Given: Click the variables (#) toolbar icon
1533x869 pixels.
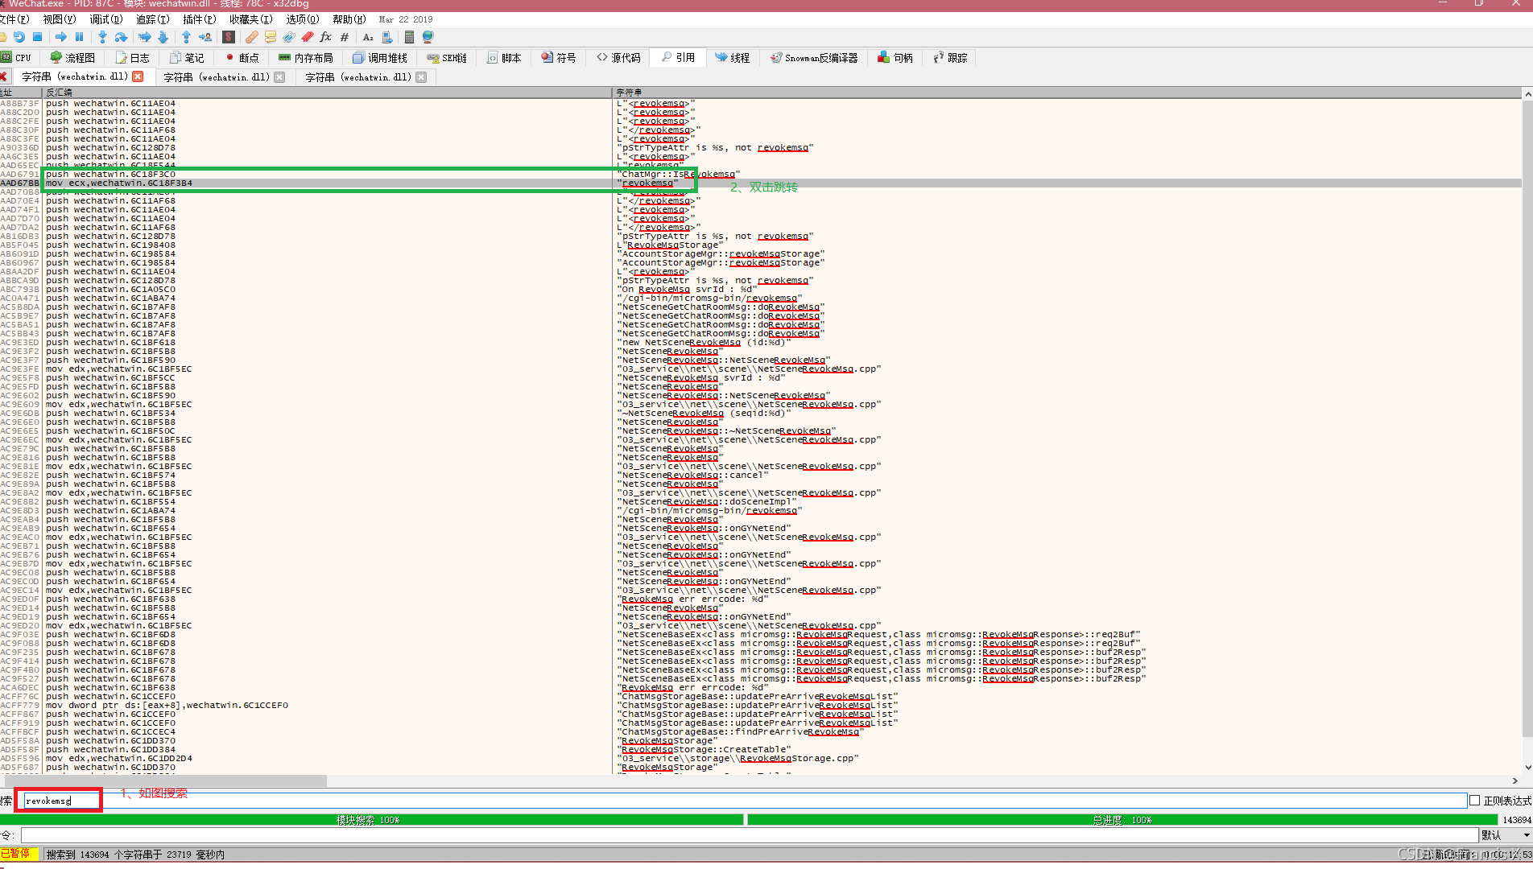Looking at the screenshot, I should pyautogui.click(x=345, y=37).
